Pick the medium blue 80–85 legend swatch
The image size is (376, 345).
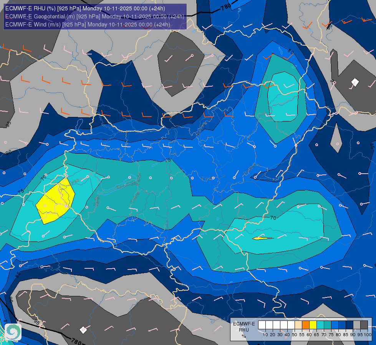point(342,325)
